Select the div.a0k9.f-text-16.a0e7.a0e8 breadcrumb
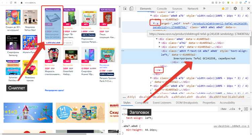 point(226,97)
